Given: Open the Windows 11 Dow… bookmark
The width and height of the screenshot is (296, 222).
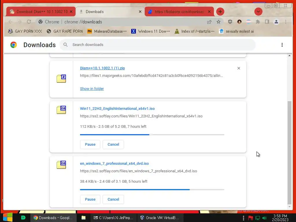Looking at the screenshot, I should click(151, 31).
